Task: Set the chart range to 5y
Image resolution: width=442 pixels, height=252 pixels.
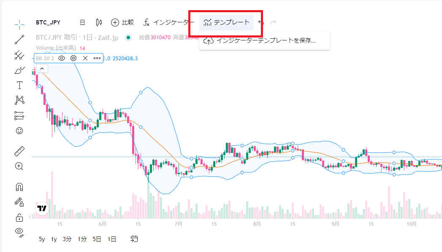Action: 42,239
